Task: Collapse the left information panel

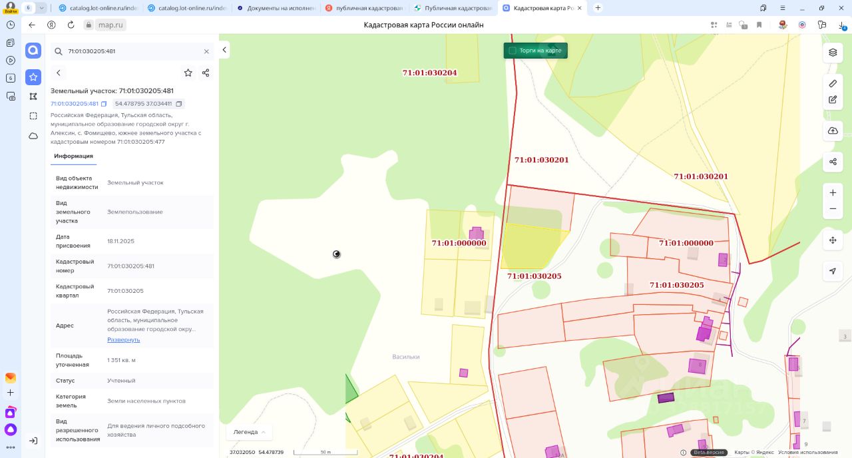Action: click(x=224, y=50)
